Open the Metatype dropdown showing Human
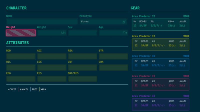The width and height of the screenshot is (200, 112). pyautogui.click(x=103, y=22)
